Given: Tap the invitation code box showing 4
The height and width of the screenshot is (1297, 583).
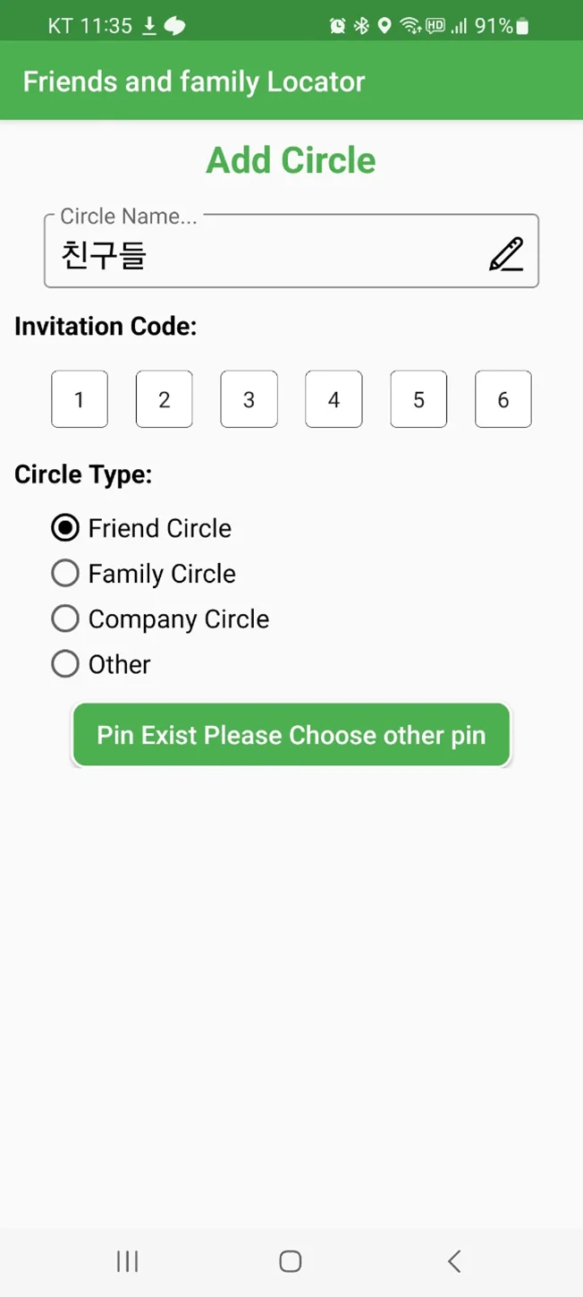Looking at the screenshot, I should [334, 399].
